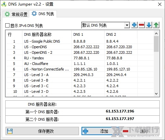Screen dimensions: 165x140
Task: Close the settings window
Action: 160,4
